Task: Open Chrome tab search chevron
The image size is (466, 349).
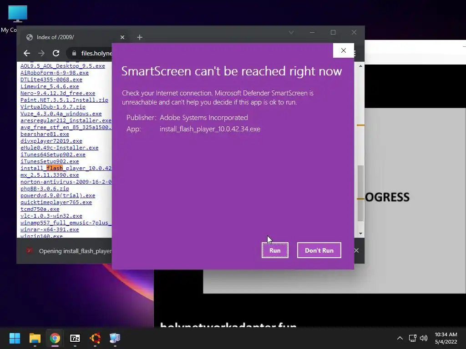Action: 291,32
